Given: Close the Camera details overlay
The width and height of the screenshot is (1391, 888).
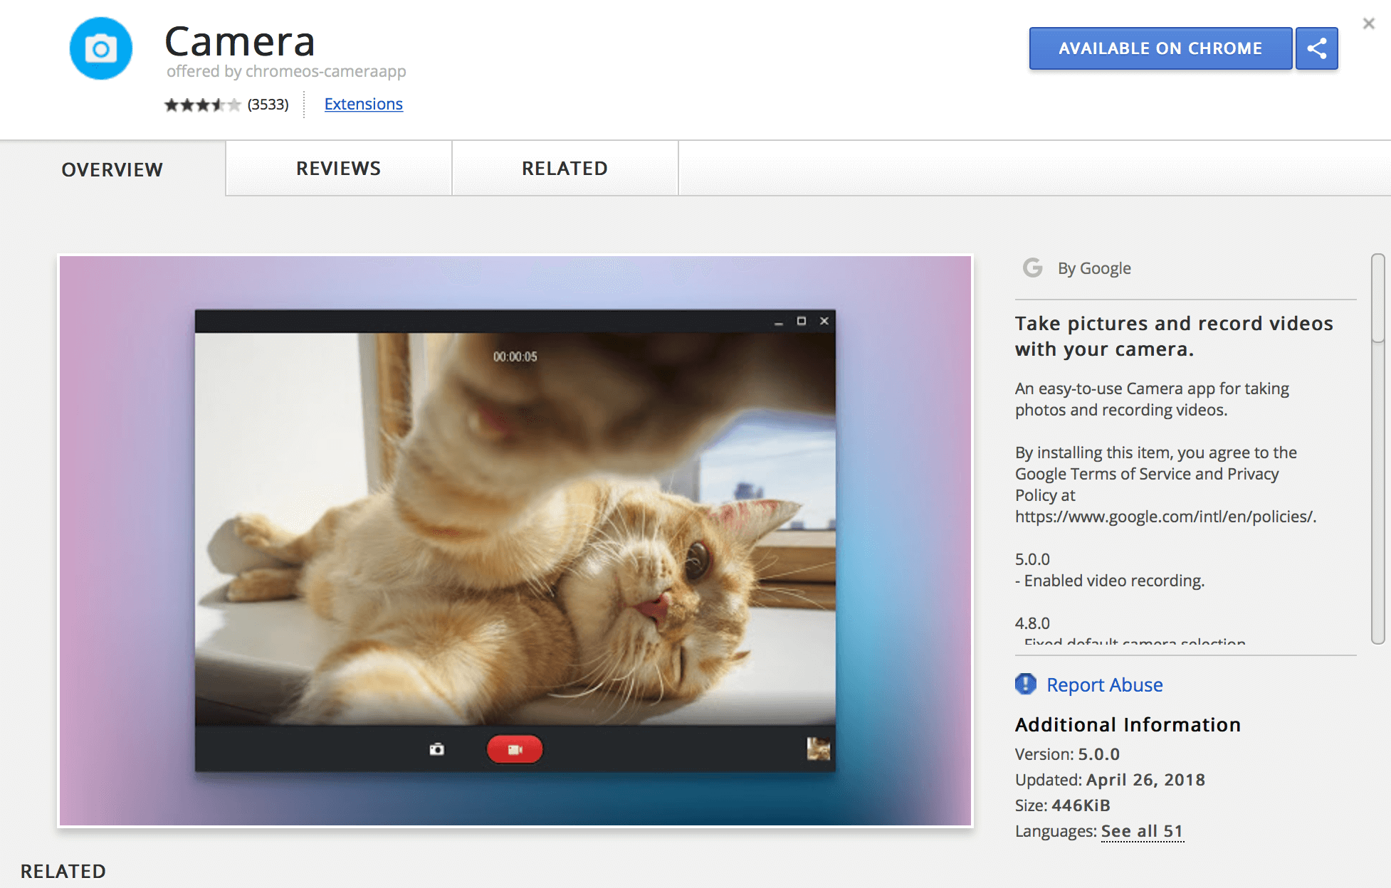Looking at the screenshot, I should pos(1368,23).
